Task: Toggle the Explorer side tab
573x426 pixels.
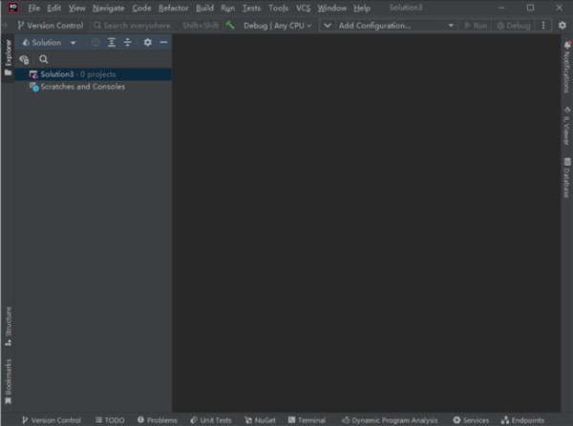Action: tap(8, 57)
